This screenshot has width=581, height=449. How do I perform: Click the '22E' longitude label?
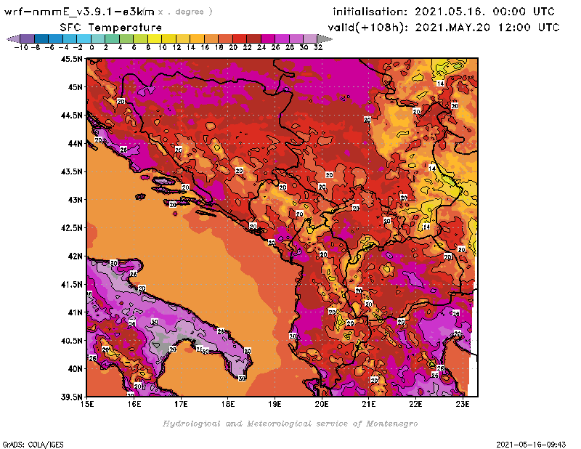pyautogui.click(x=415, y=404)
